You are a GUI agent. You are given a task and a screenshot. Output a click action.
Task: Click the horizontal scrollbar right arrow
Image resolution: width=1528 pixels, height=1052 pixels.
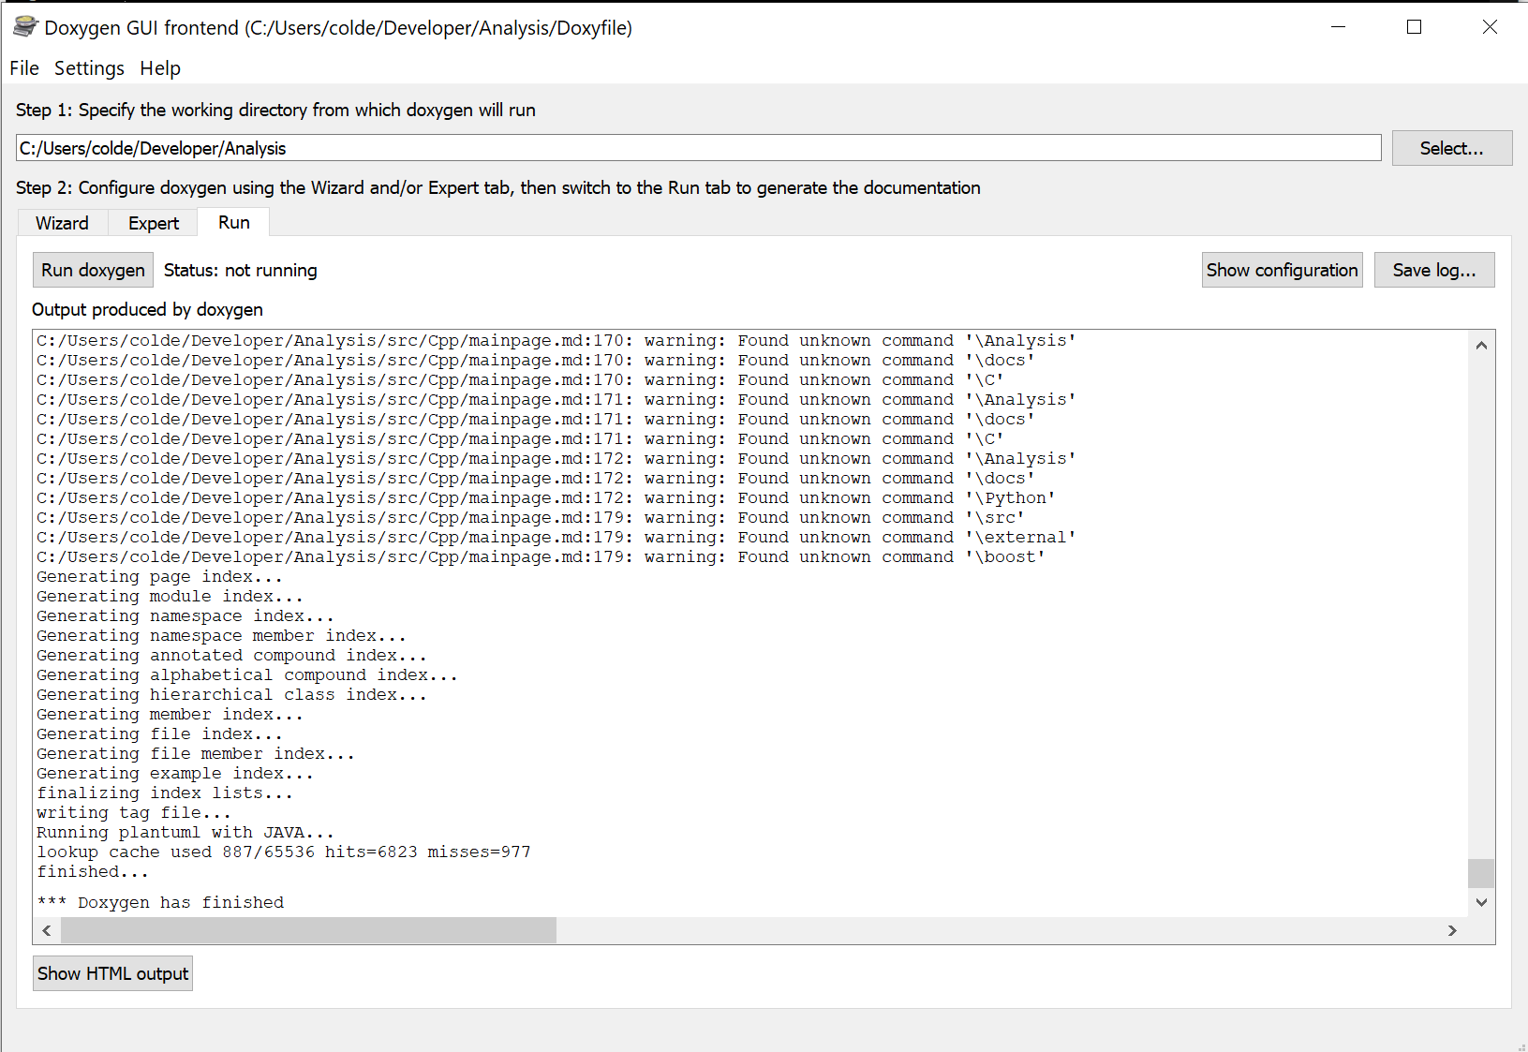[1452, 930]
